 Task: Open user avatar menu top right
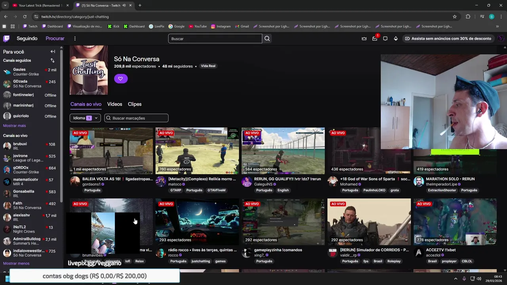click(x=501, y=38)
